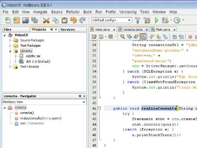Viewport: 197px width, 148px height.
Task: Open the Profile icon dropdown arrow
Action: [183, 20]
